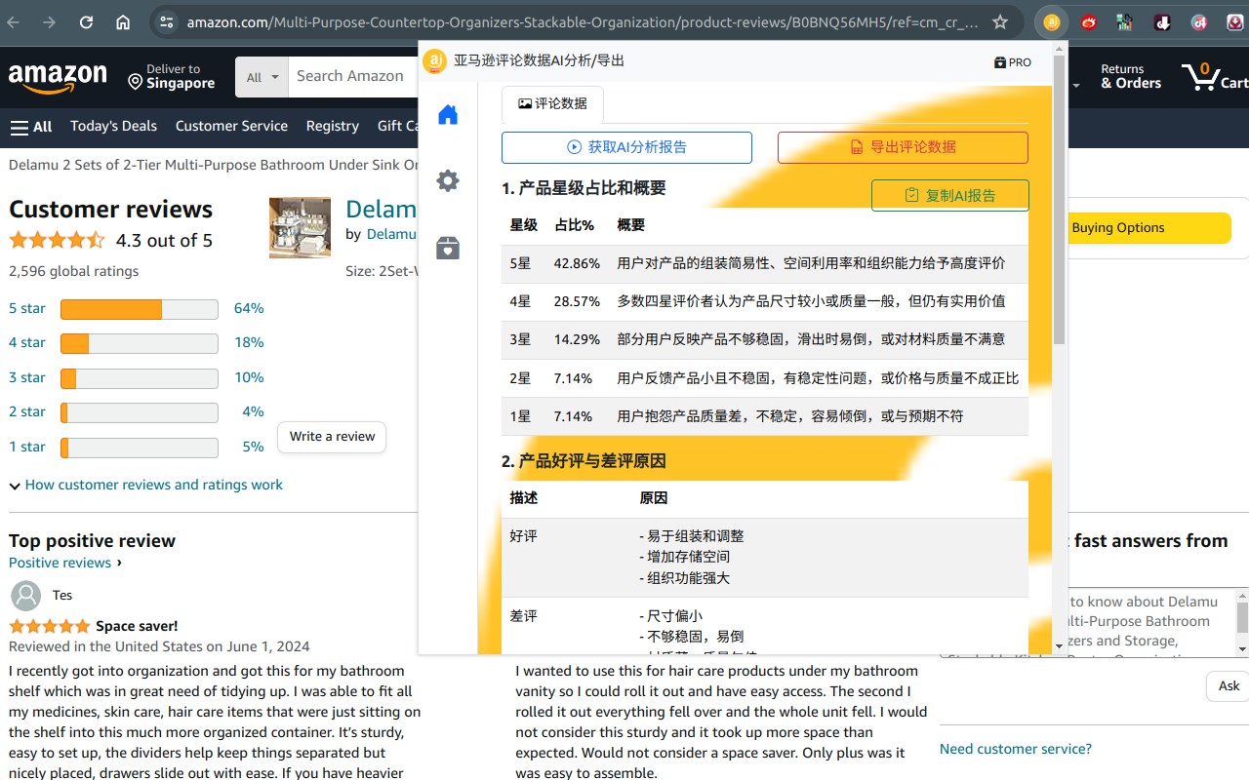
Task: Select the 评论数据 tab
Action: (552, 103)
